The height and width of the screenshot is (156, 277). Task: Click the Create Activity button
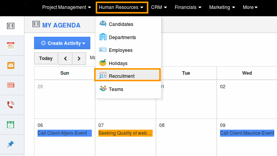click(x=62, y=43)
